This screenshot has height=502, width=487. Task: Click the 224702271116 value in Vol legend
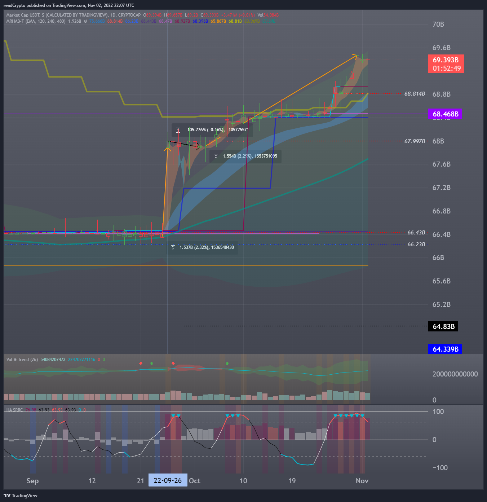pos(82,360)
